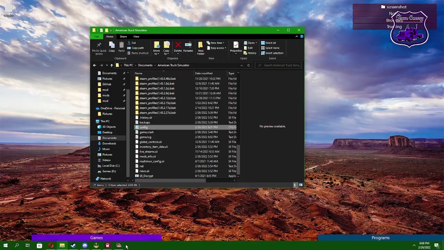Switch to the Home ribbon tab
This screenshot has height=250, width=444.
pos(110,36)
